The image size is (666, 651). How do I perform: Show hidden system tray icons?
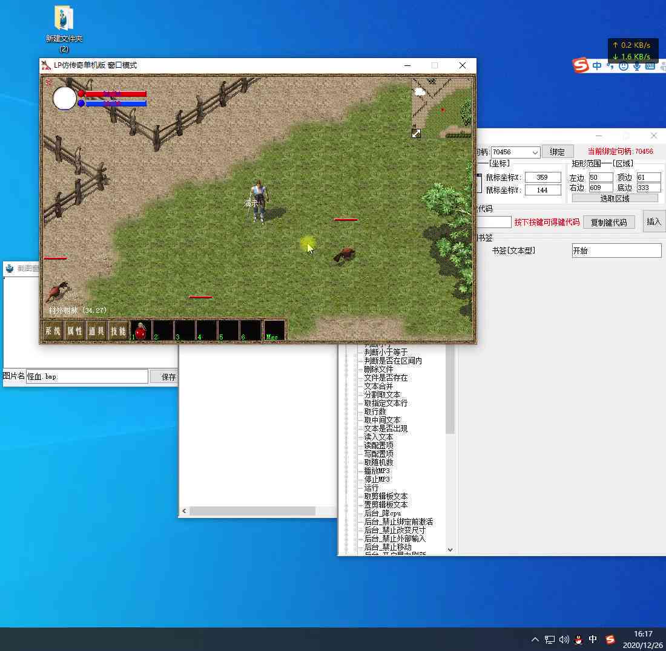535,639
